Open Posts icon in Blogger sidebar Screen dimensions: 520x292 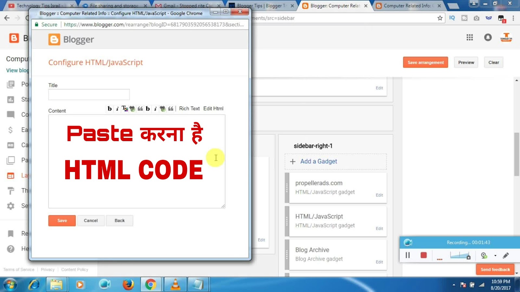coord(11,84)
